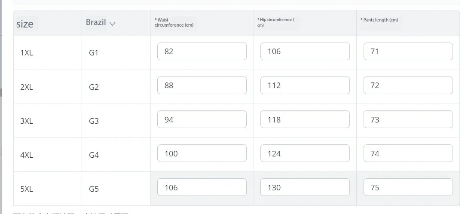Viewport: 471px width, 214px height.
Task: Click the Pants length column header
Action: [x=380, y=20]
